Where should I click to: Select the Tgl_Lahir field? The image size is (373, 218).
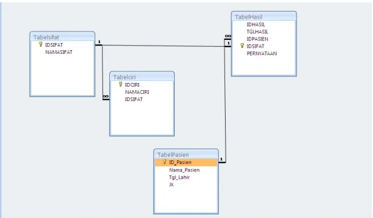(180, 177)
